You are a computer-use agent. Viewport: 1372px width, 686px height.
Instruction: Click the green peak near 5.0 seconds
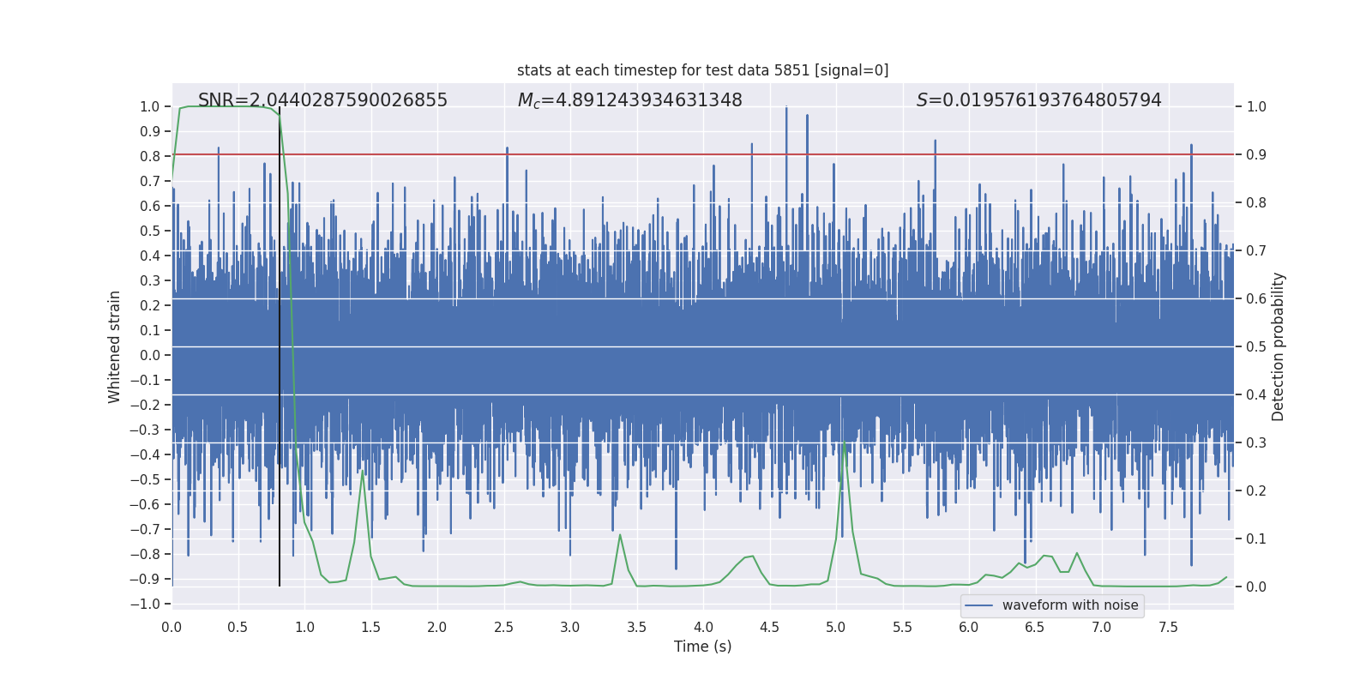[845, 444]
